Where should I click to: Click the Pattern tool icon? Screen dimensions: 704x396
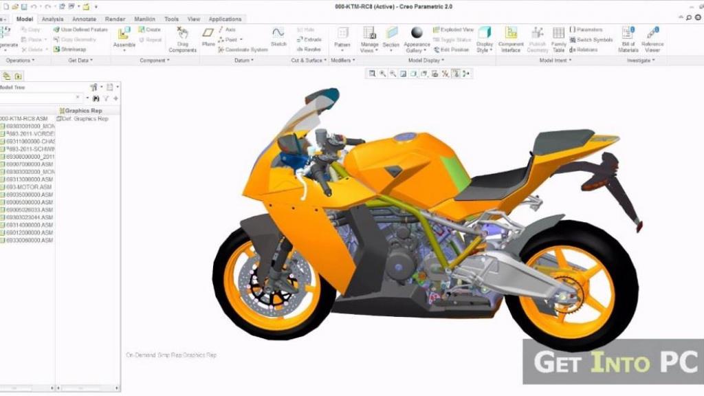pos(342,33)
